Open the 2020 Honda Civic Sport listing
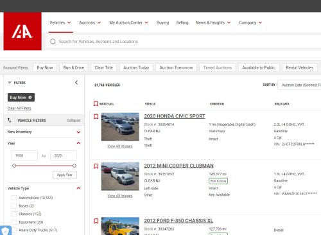The height and width of the screenshot is (235, 321). 175,116
